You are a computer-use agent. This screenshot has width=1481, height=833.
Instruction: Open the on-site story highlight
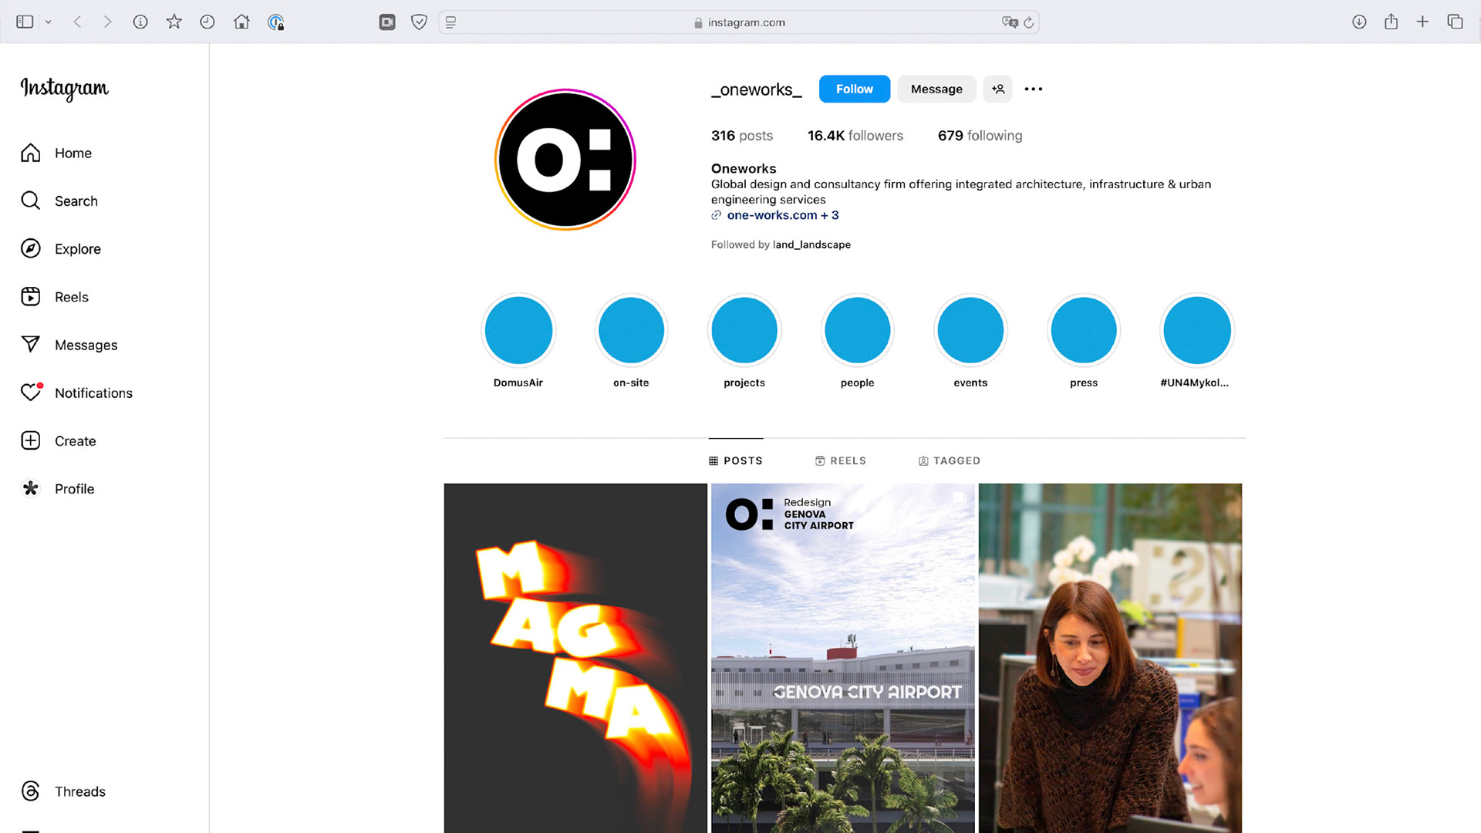pos(631,331)
